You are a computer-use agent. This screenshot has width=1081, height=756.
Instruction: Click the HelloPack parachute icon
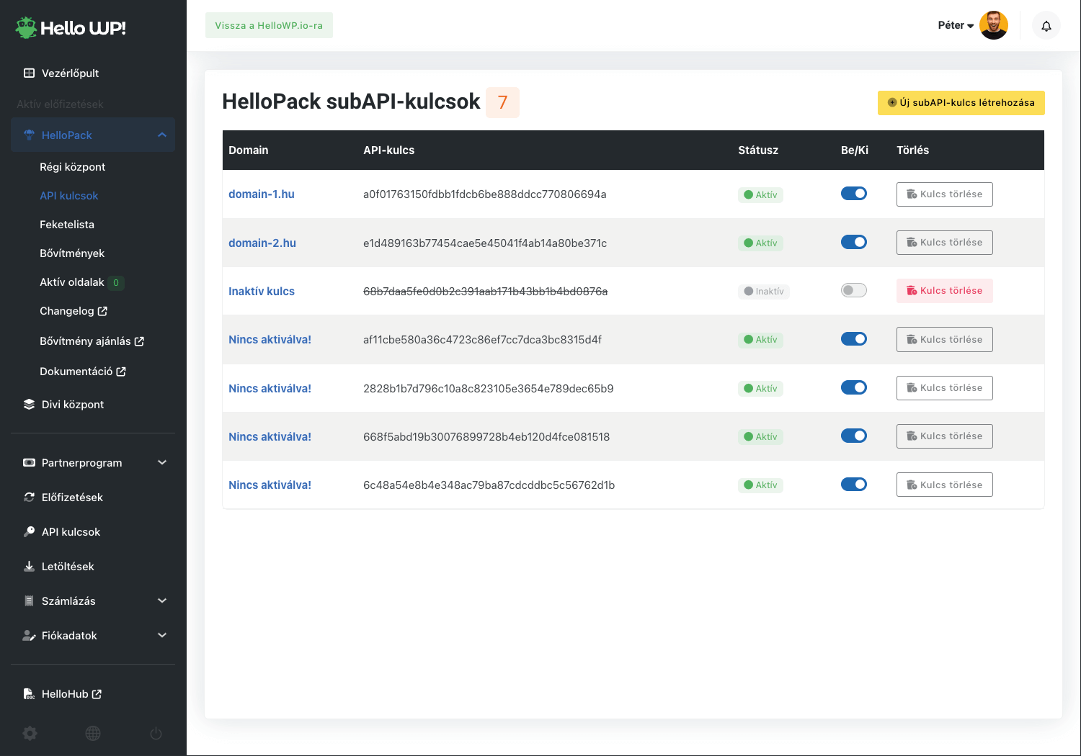click(x=29, y=135)
